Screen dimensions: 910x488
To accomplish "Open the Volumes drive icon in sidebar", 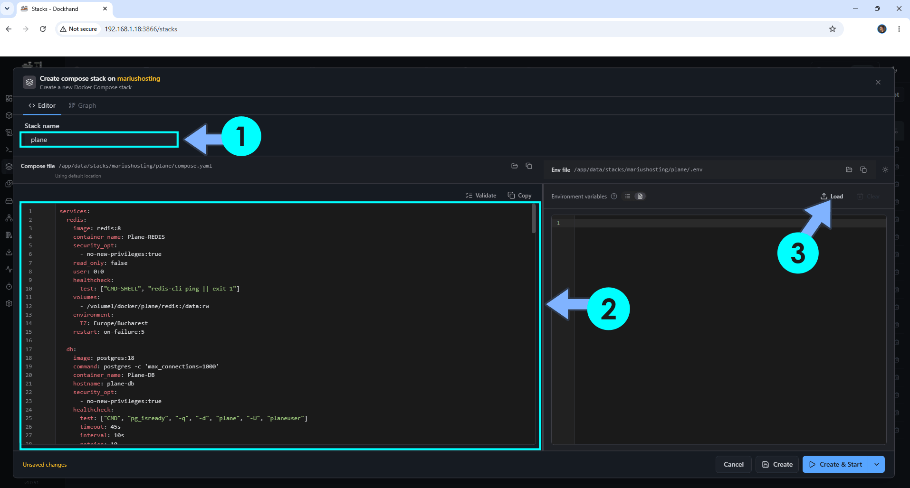I will click(9, 201).
